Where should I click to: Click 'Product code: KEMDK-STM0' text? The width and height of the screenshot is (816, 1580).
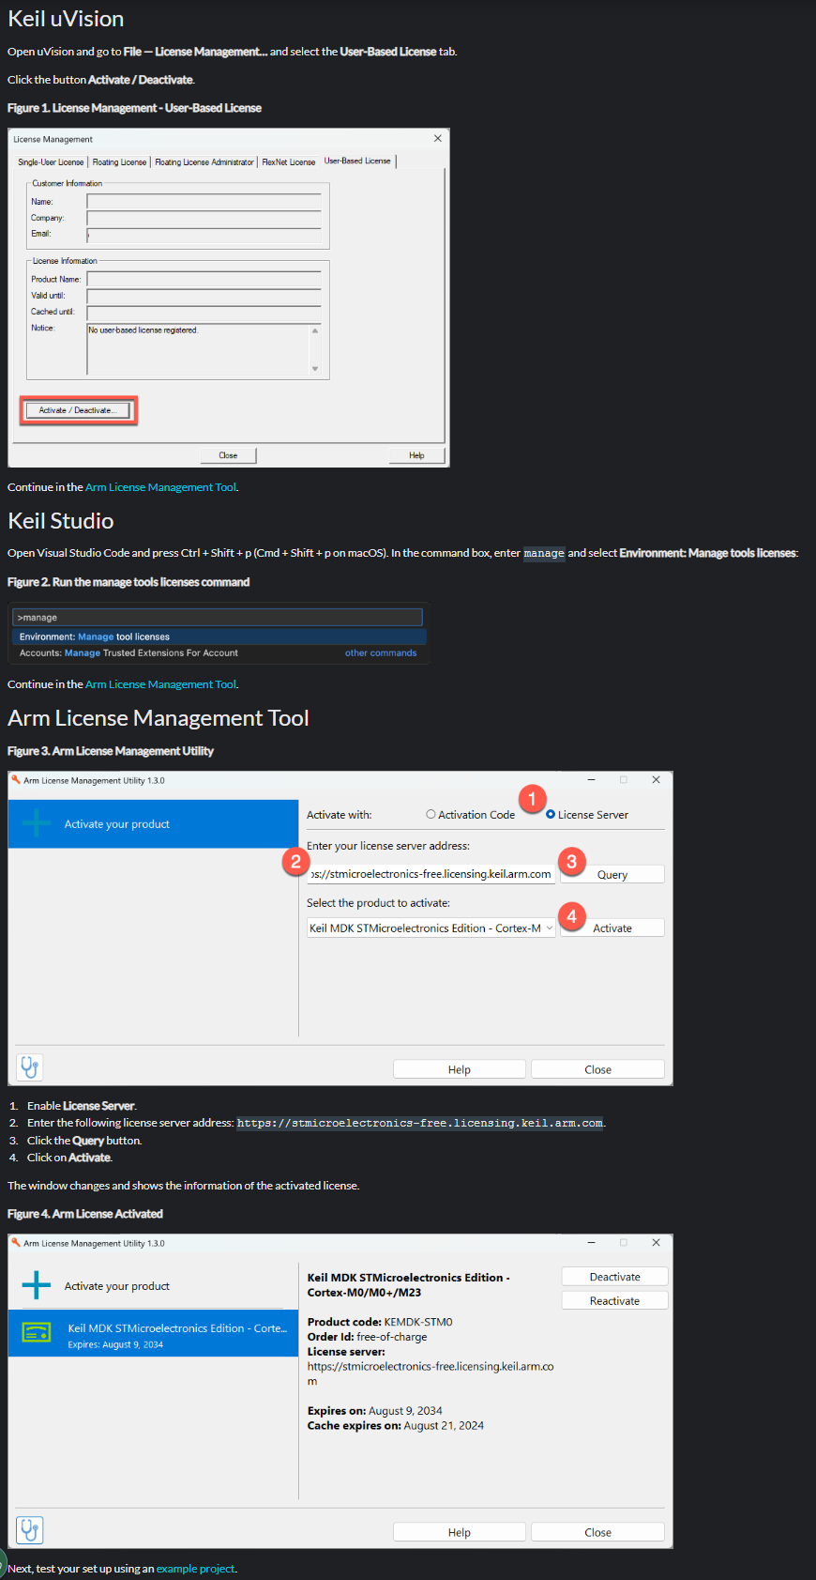(380, 1322)
